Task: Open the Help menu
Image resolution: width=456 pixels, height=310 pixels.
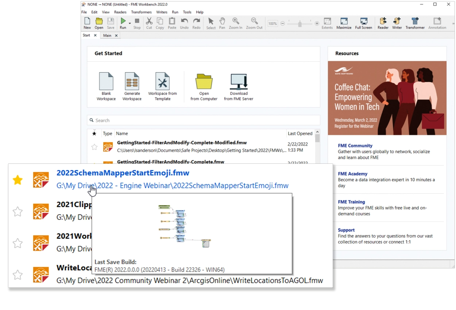Action: (200, 12)
